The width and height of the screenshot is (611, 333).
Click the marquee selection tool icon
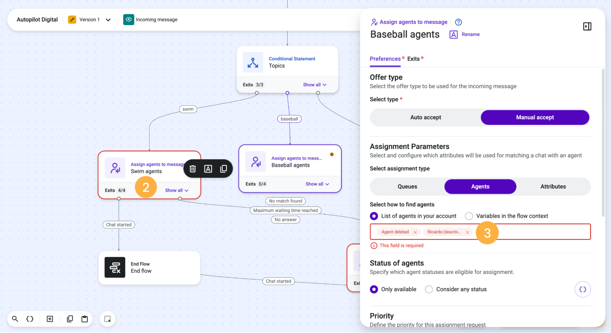[x=108, y=319]
